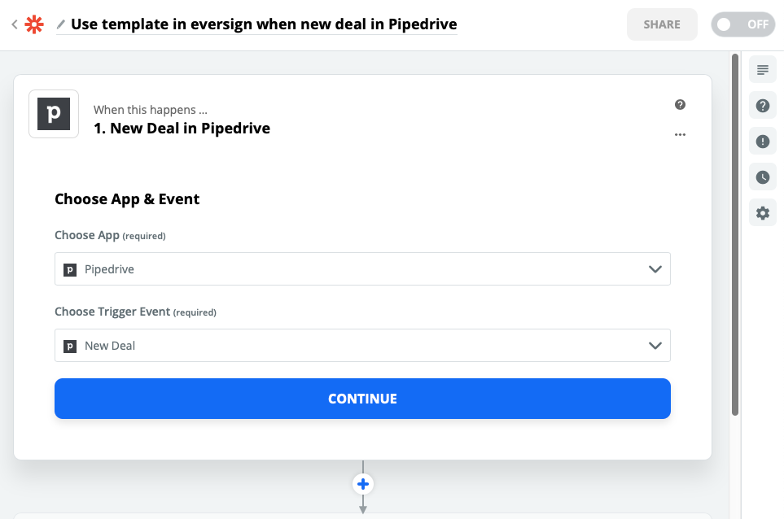Add a step with the plus button
This screenshot has width=784, height=519.
click(363, 484)
